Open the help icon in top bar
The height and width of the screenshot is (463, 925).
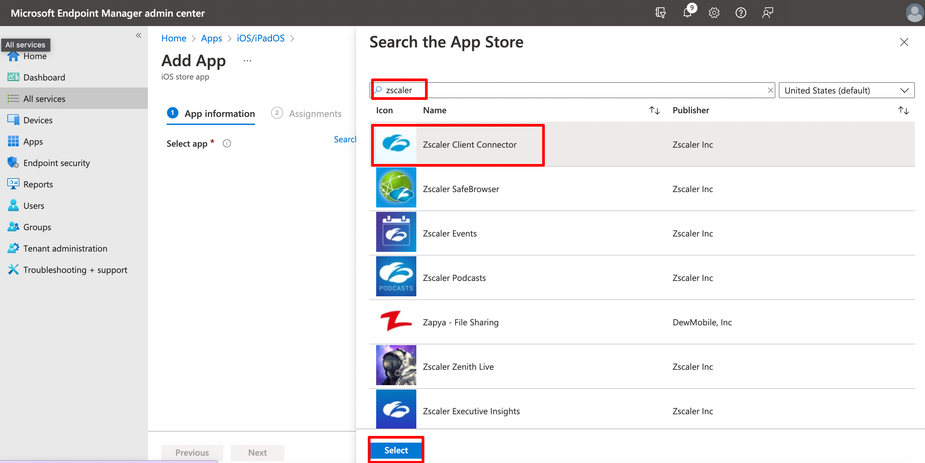point(741,13)
